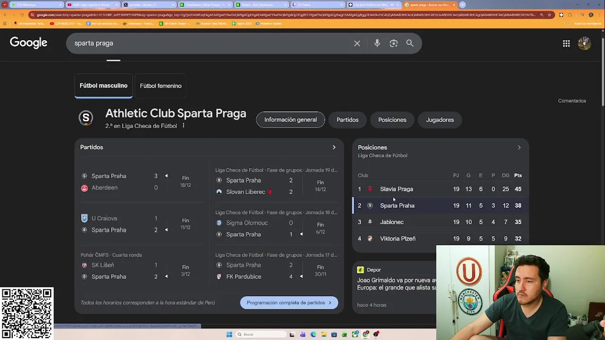
Task: Click the Aberdeen team crest
Action: click(x=84, y=188)
